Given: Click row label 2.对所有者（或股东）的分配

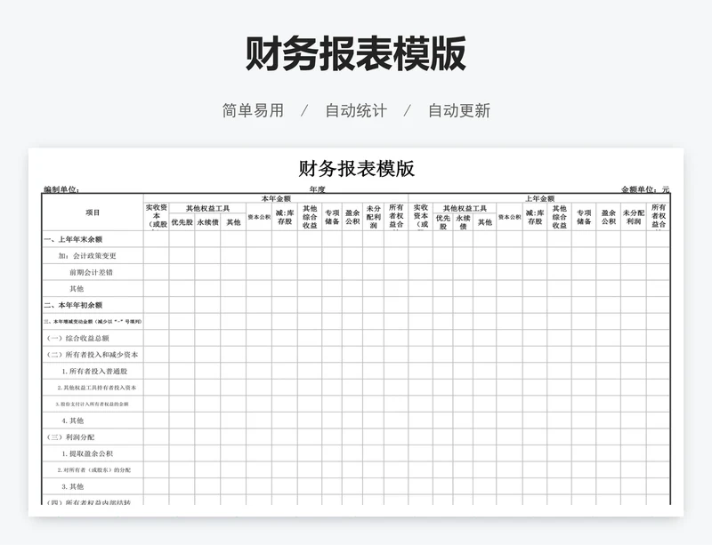Looking at the screenshot, I should [93, 470].
